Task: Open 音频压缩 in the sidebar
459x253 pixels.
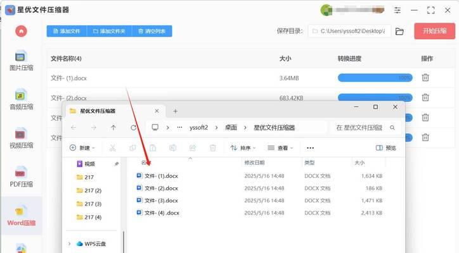Action: (21, 100)
